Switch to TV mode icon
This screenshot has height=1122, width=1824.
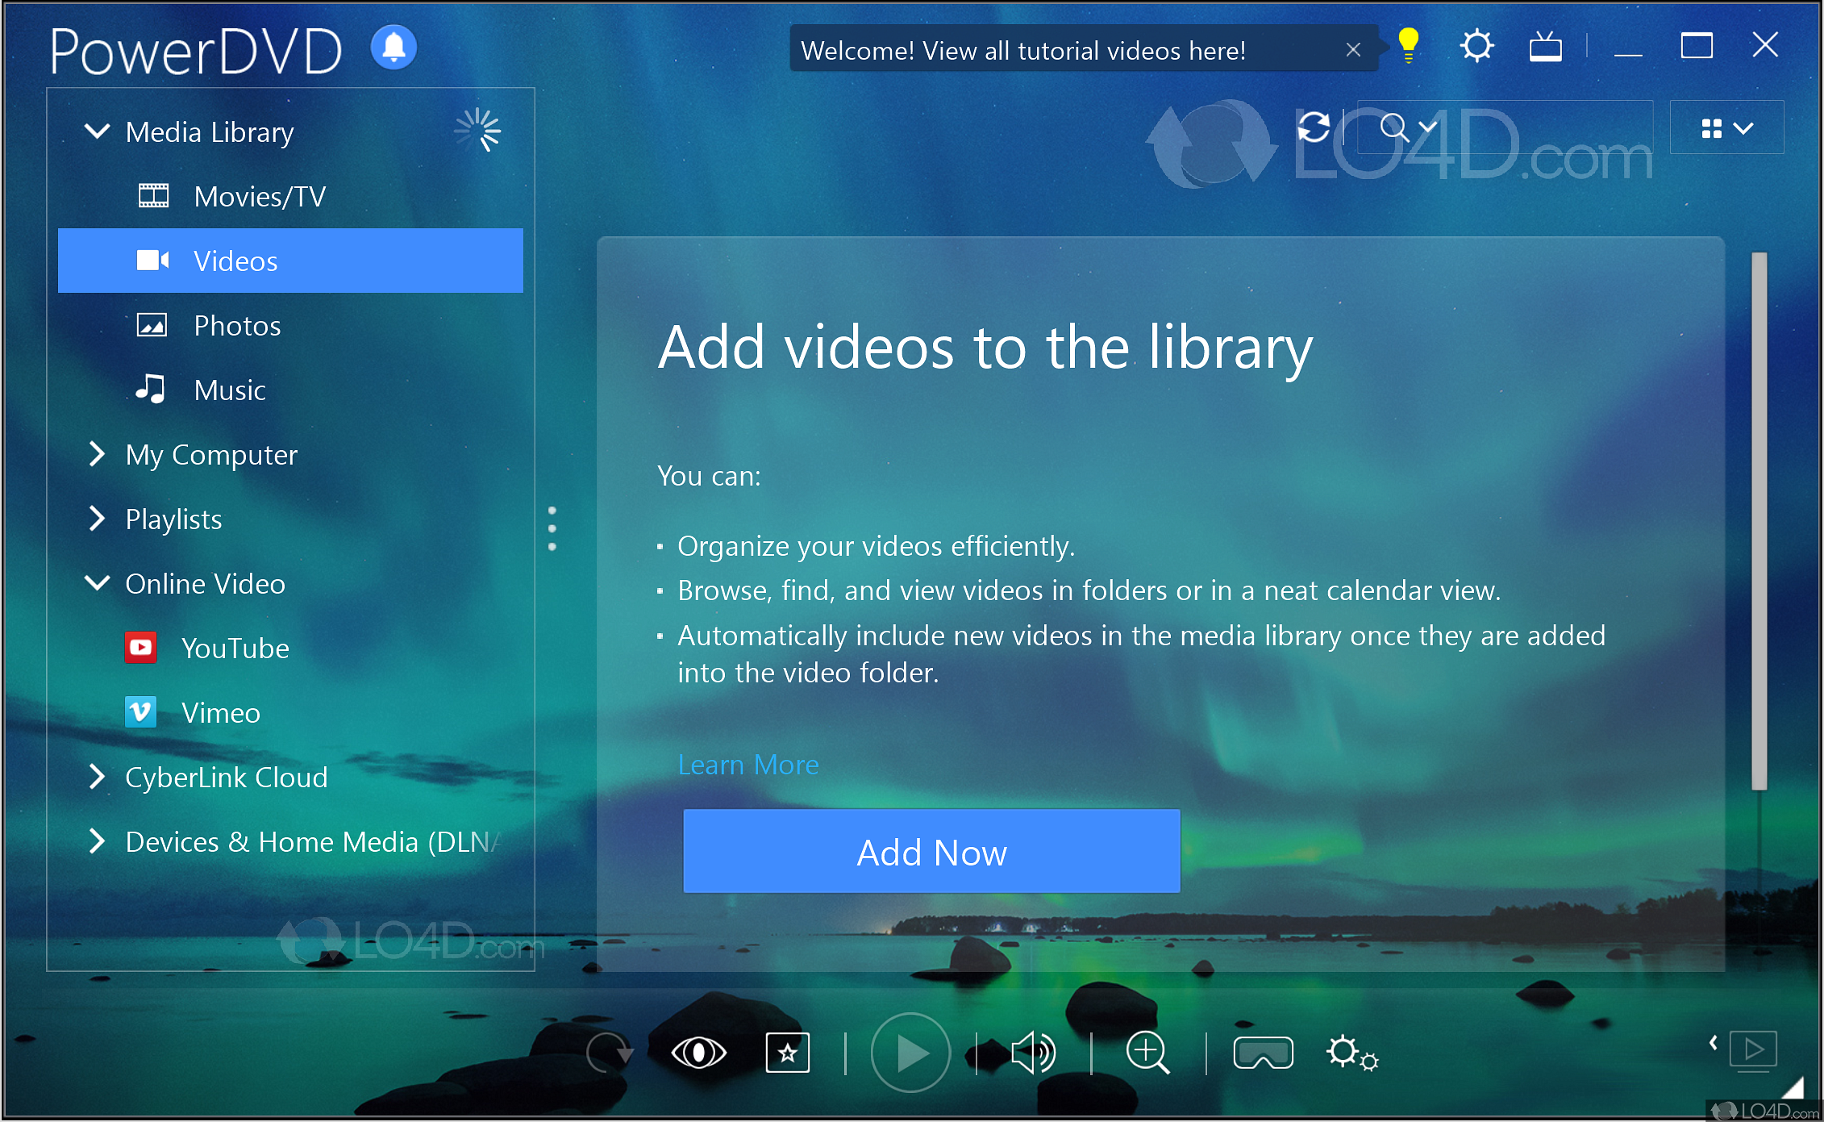click(x=1545, y=47)
